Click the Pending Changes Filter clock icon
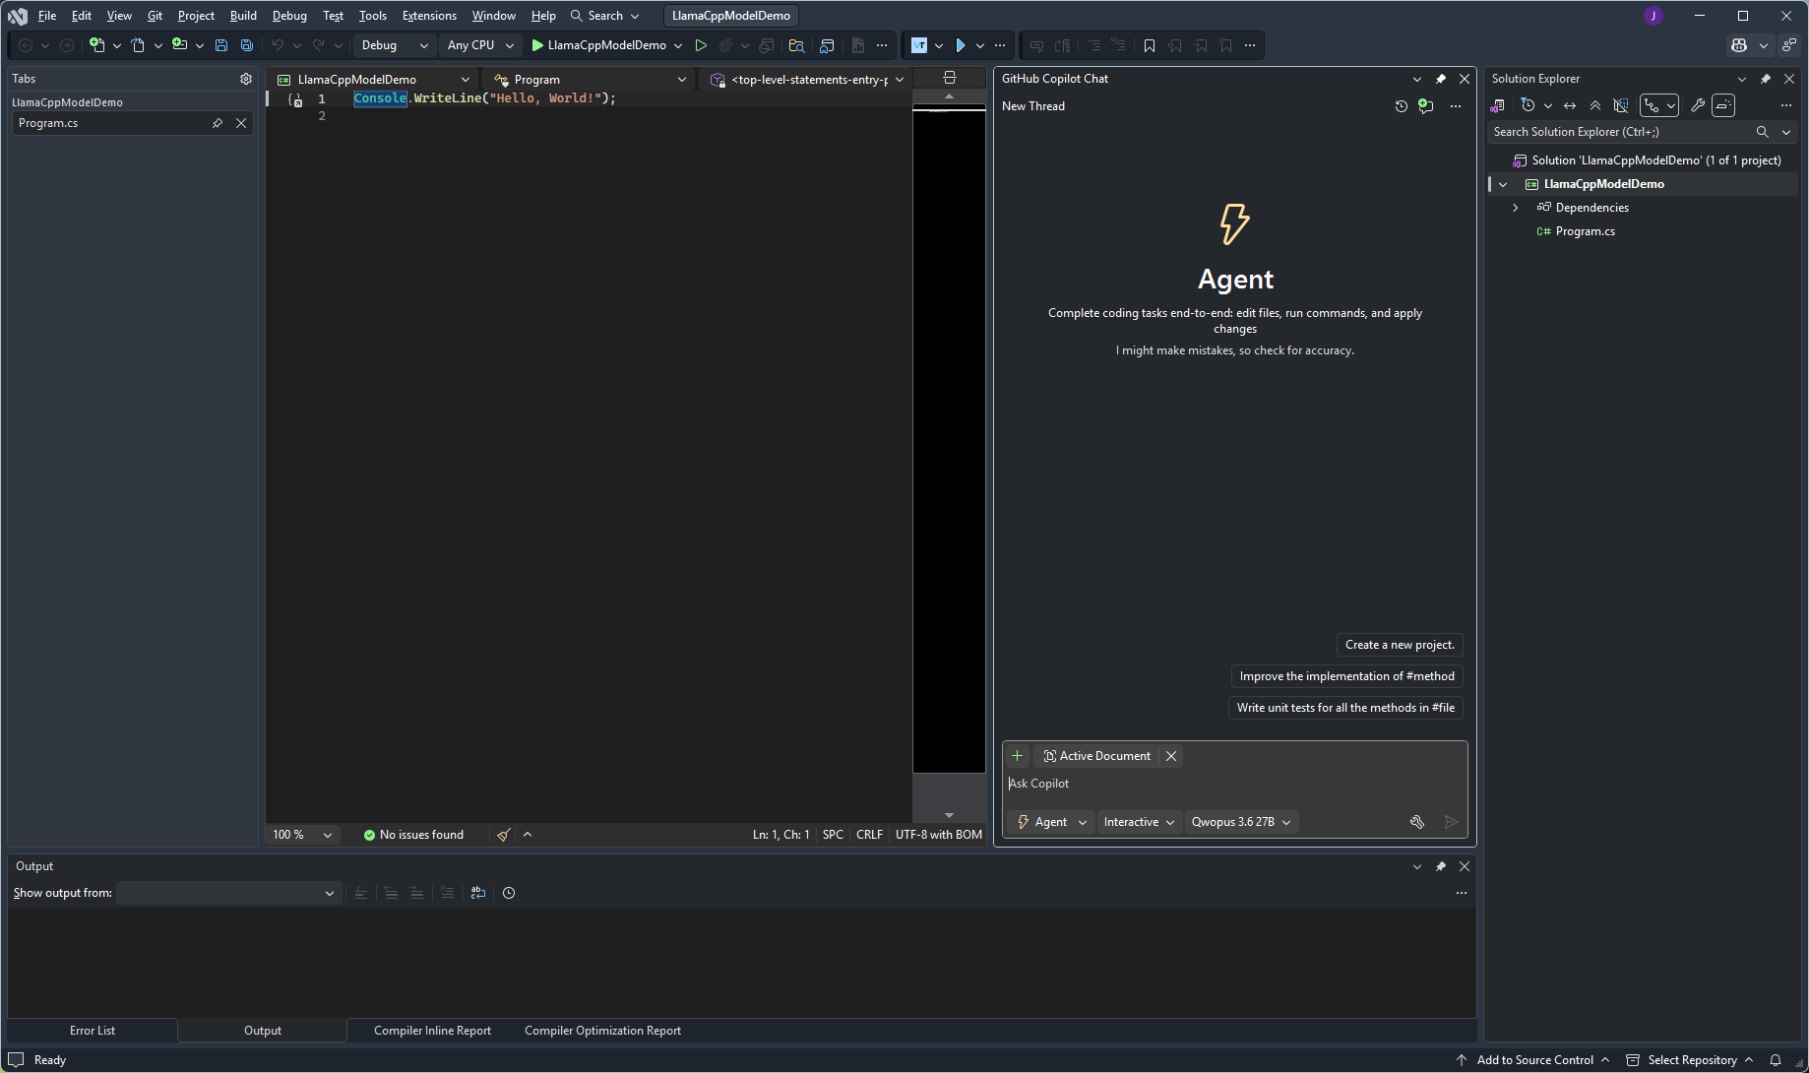 1528,105
